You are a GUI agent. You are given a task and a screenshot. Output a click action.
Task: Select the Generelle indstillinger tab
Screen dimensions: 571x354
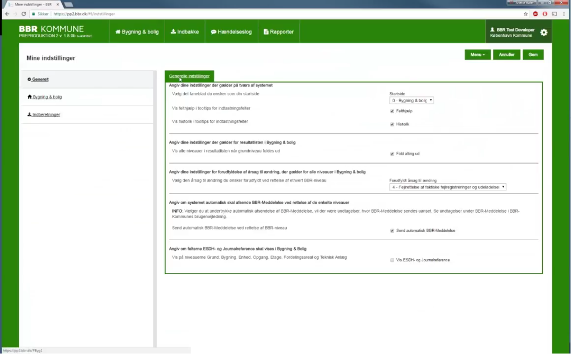pyautogui.click(x=189, y=76)
